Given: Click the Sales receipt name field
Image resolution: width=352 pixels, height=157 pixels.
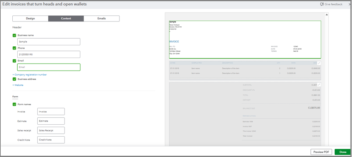Looking at the screenshot, I should [51, 130].
